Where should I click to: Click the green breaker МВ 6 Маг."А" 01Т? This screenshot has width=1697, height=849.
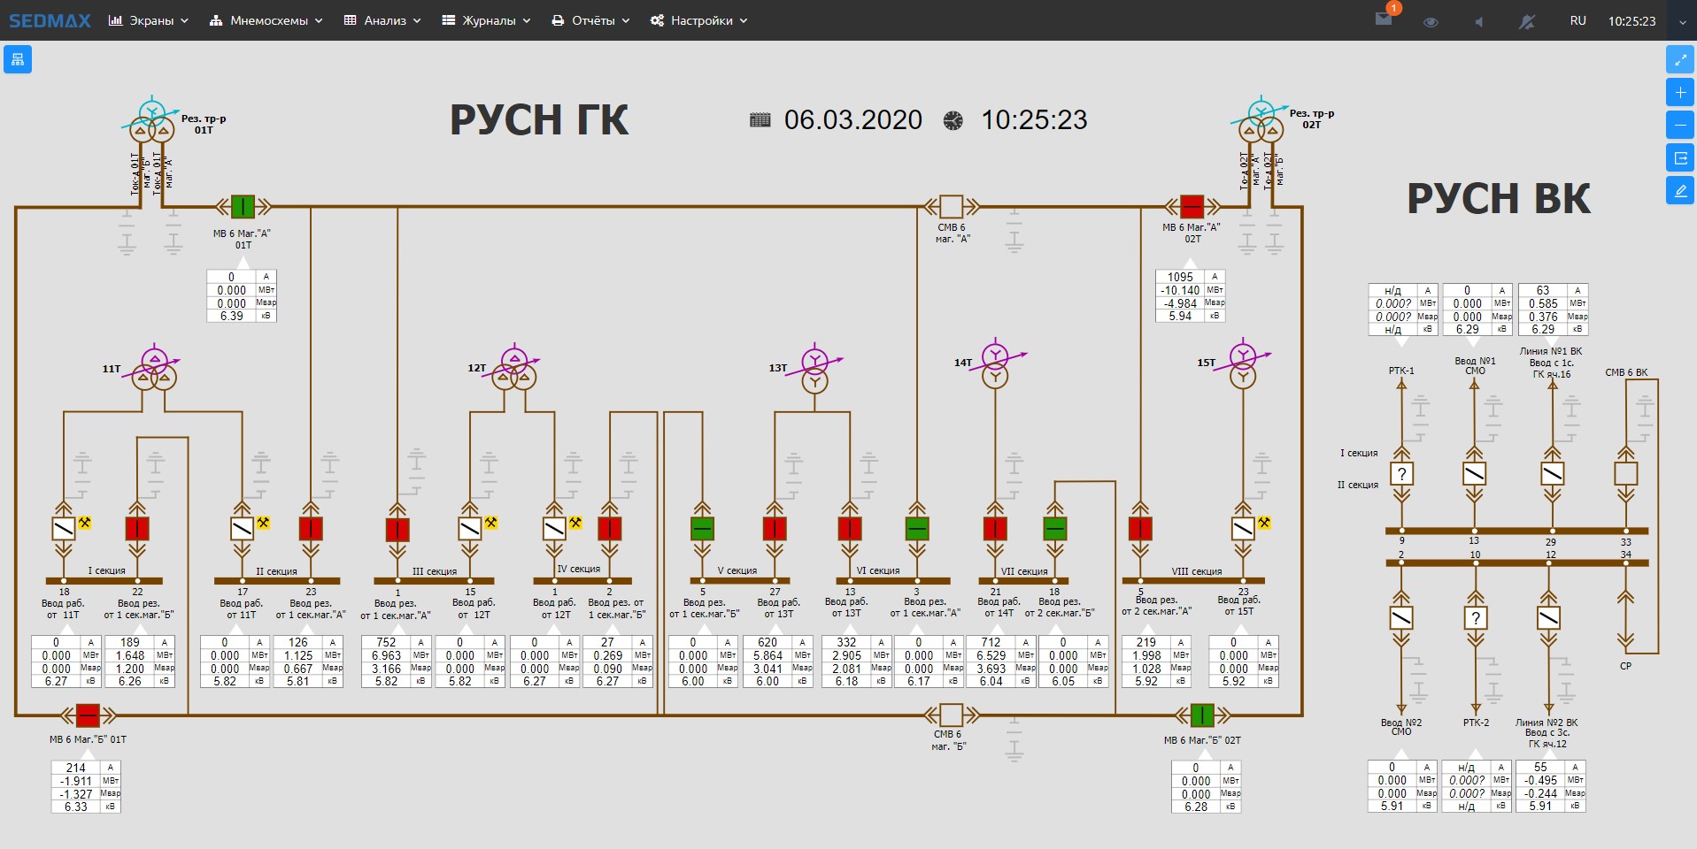click(x=243, y=207)
